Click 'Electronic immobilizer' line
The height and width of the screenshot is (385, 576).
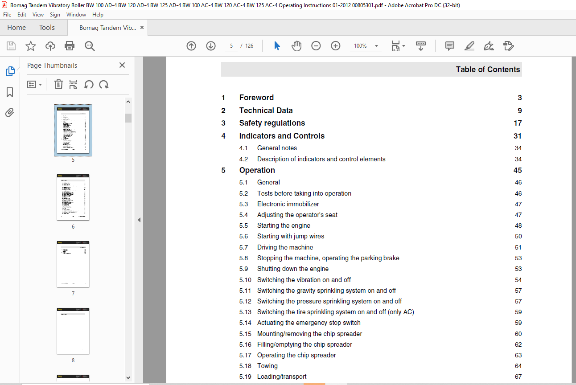click(x=288, y=204)
